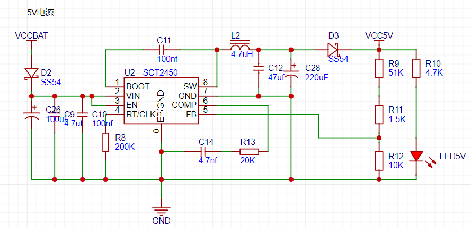Click the 4.7uf value of C9

(73, 123)
